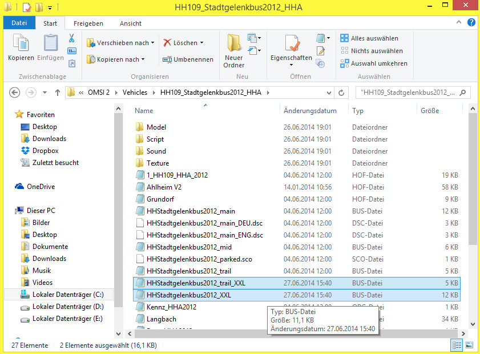This screenshot has width=480, height=354.
Task: Open Dropbox in Favoriten
Action: 45,151
